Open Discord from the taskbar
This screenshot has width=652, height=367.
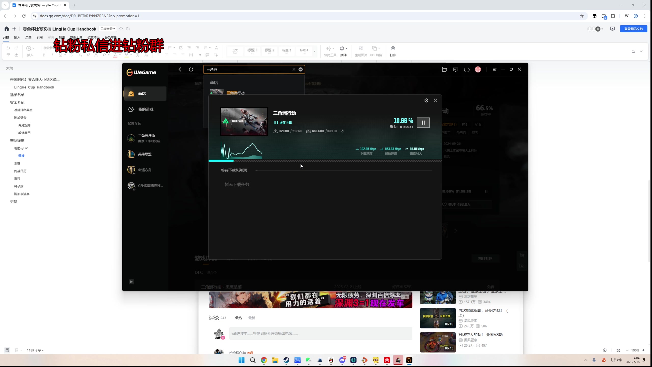[342, 360]
